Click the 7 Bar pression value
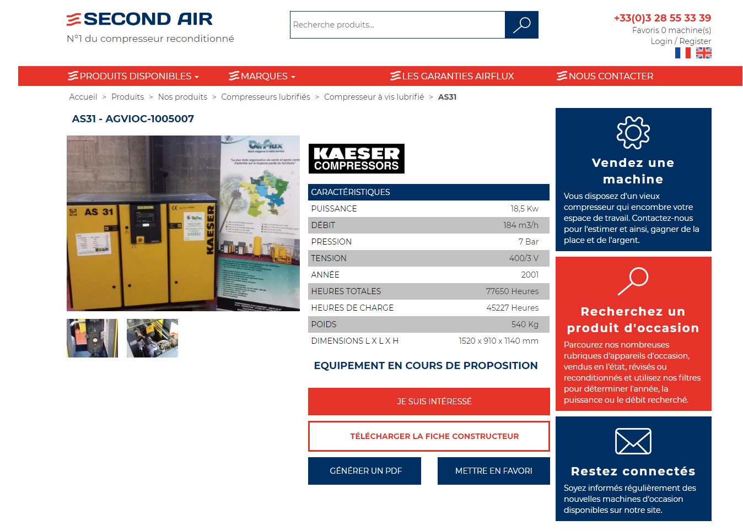Image resolution: width=743 pixels, height=531 pixels. (x=529, y=242)
